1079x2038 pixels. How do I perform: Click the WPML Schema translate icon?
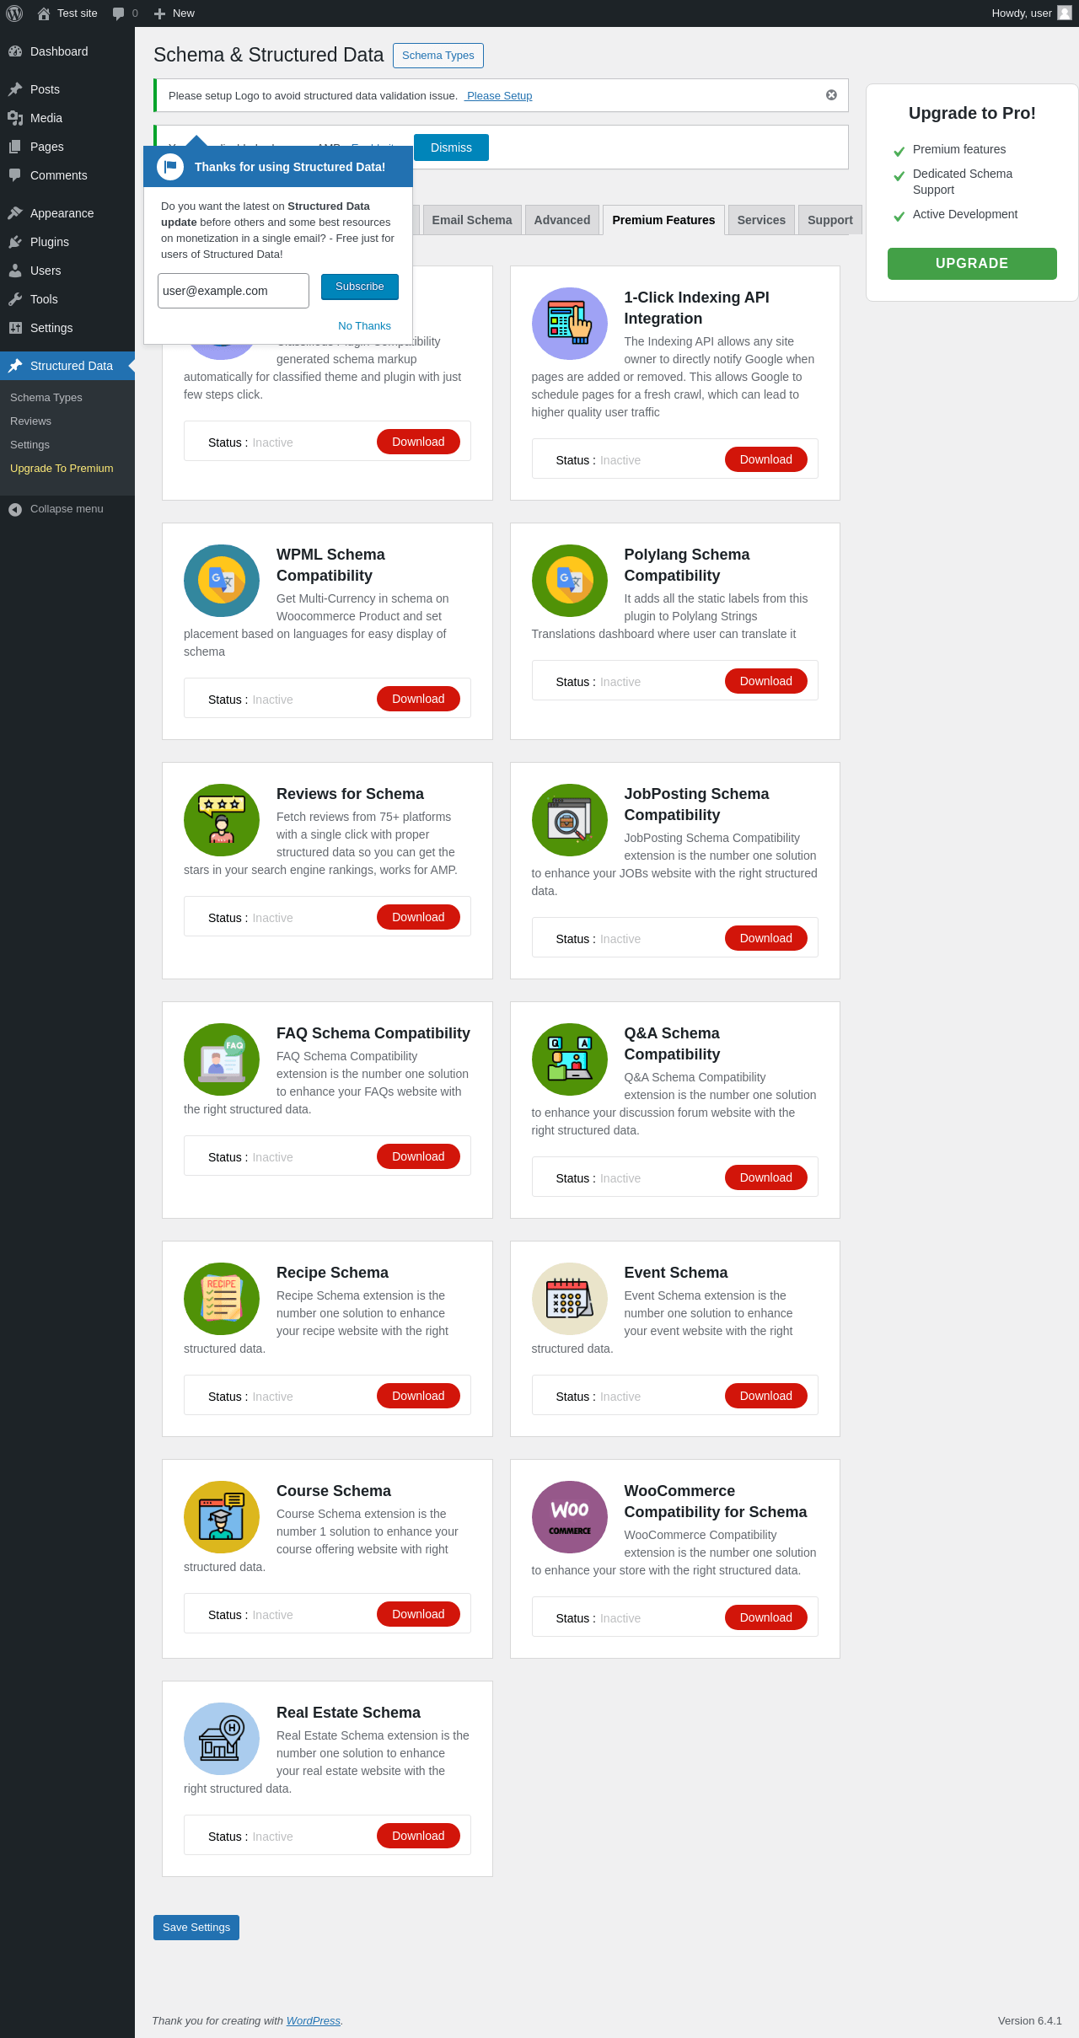point(222,581)
